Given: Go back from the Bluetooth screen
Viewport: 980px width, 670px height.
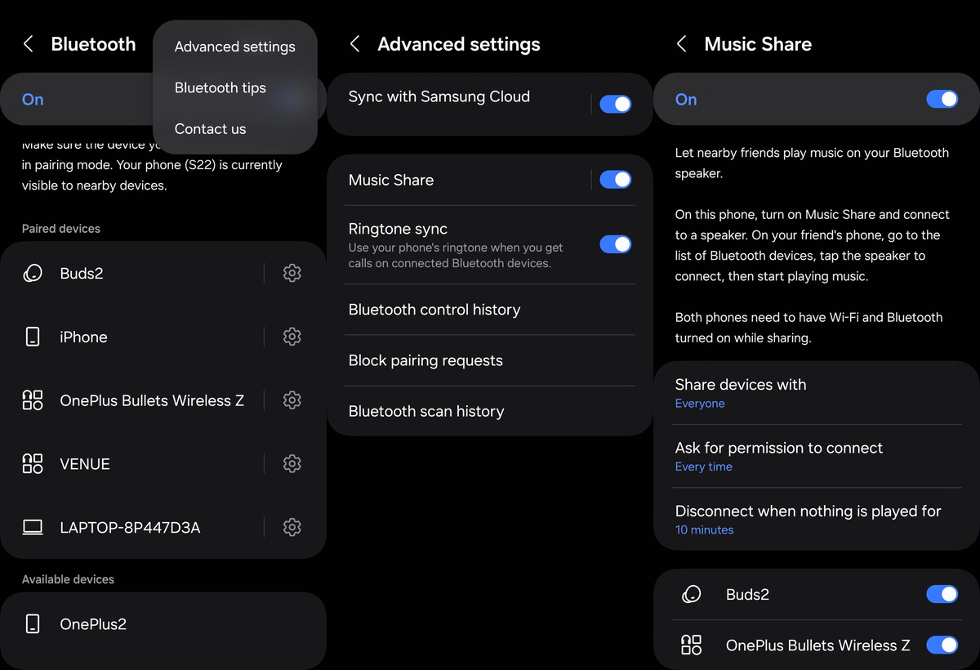Looking at the screenshot, I should 29,44.
